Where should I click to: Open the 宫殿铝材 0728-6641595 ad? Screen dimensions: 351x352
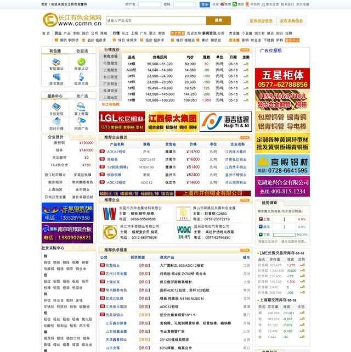click(x=282, y=165)
